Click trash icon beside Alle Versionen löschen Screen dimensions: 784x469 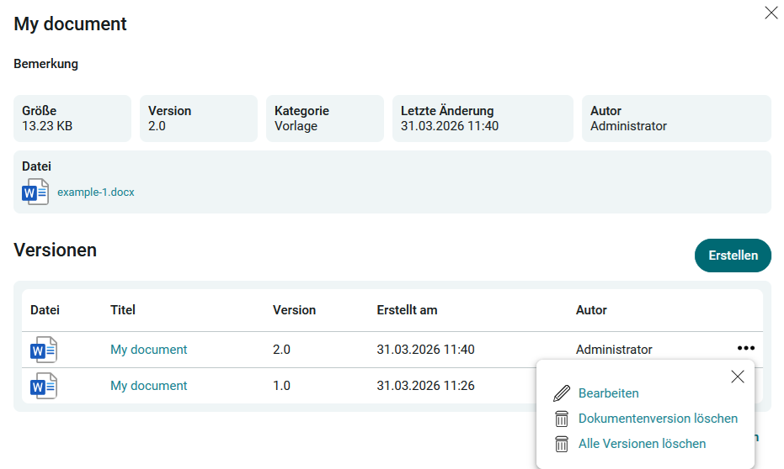(562, 444)
